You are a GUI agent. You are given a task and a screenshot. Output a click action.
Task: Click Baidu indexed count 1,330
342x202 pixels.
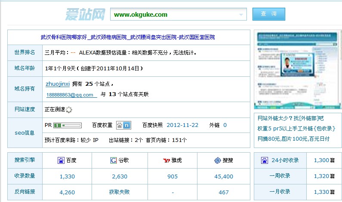tap(67, 176)
